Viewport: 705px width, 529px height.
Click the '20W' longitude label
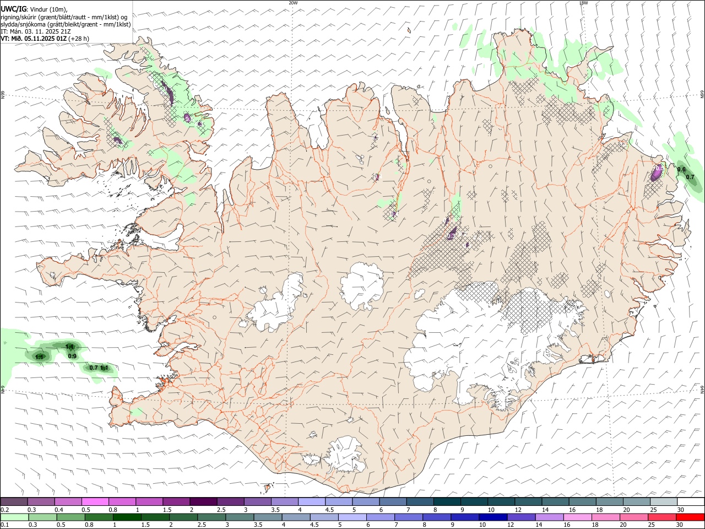pyautogui.click(x=293, y=3)
